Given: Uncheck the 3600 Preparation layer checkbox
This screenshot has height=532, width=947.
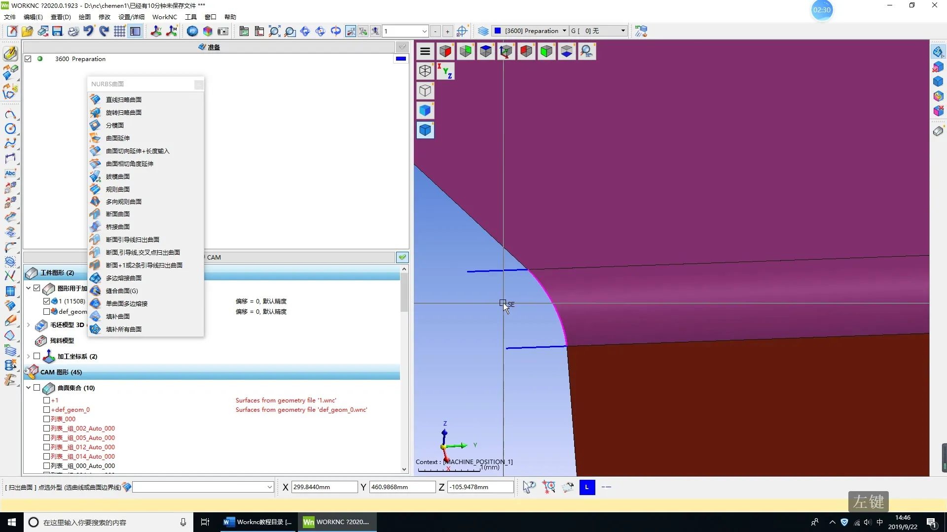Looking at the screenshot, I should pos(28,59).
